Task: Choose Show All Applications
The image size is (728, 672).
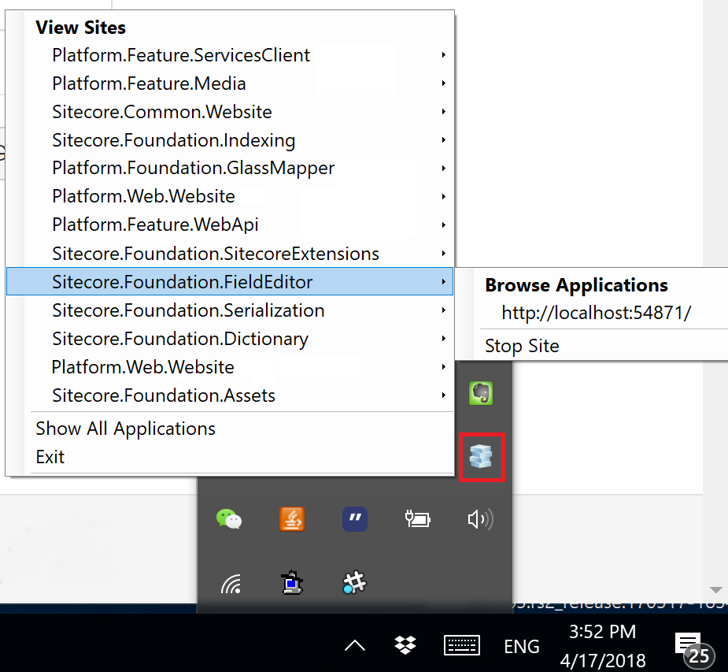Action: 126,429
